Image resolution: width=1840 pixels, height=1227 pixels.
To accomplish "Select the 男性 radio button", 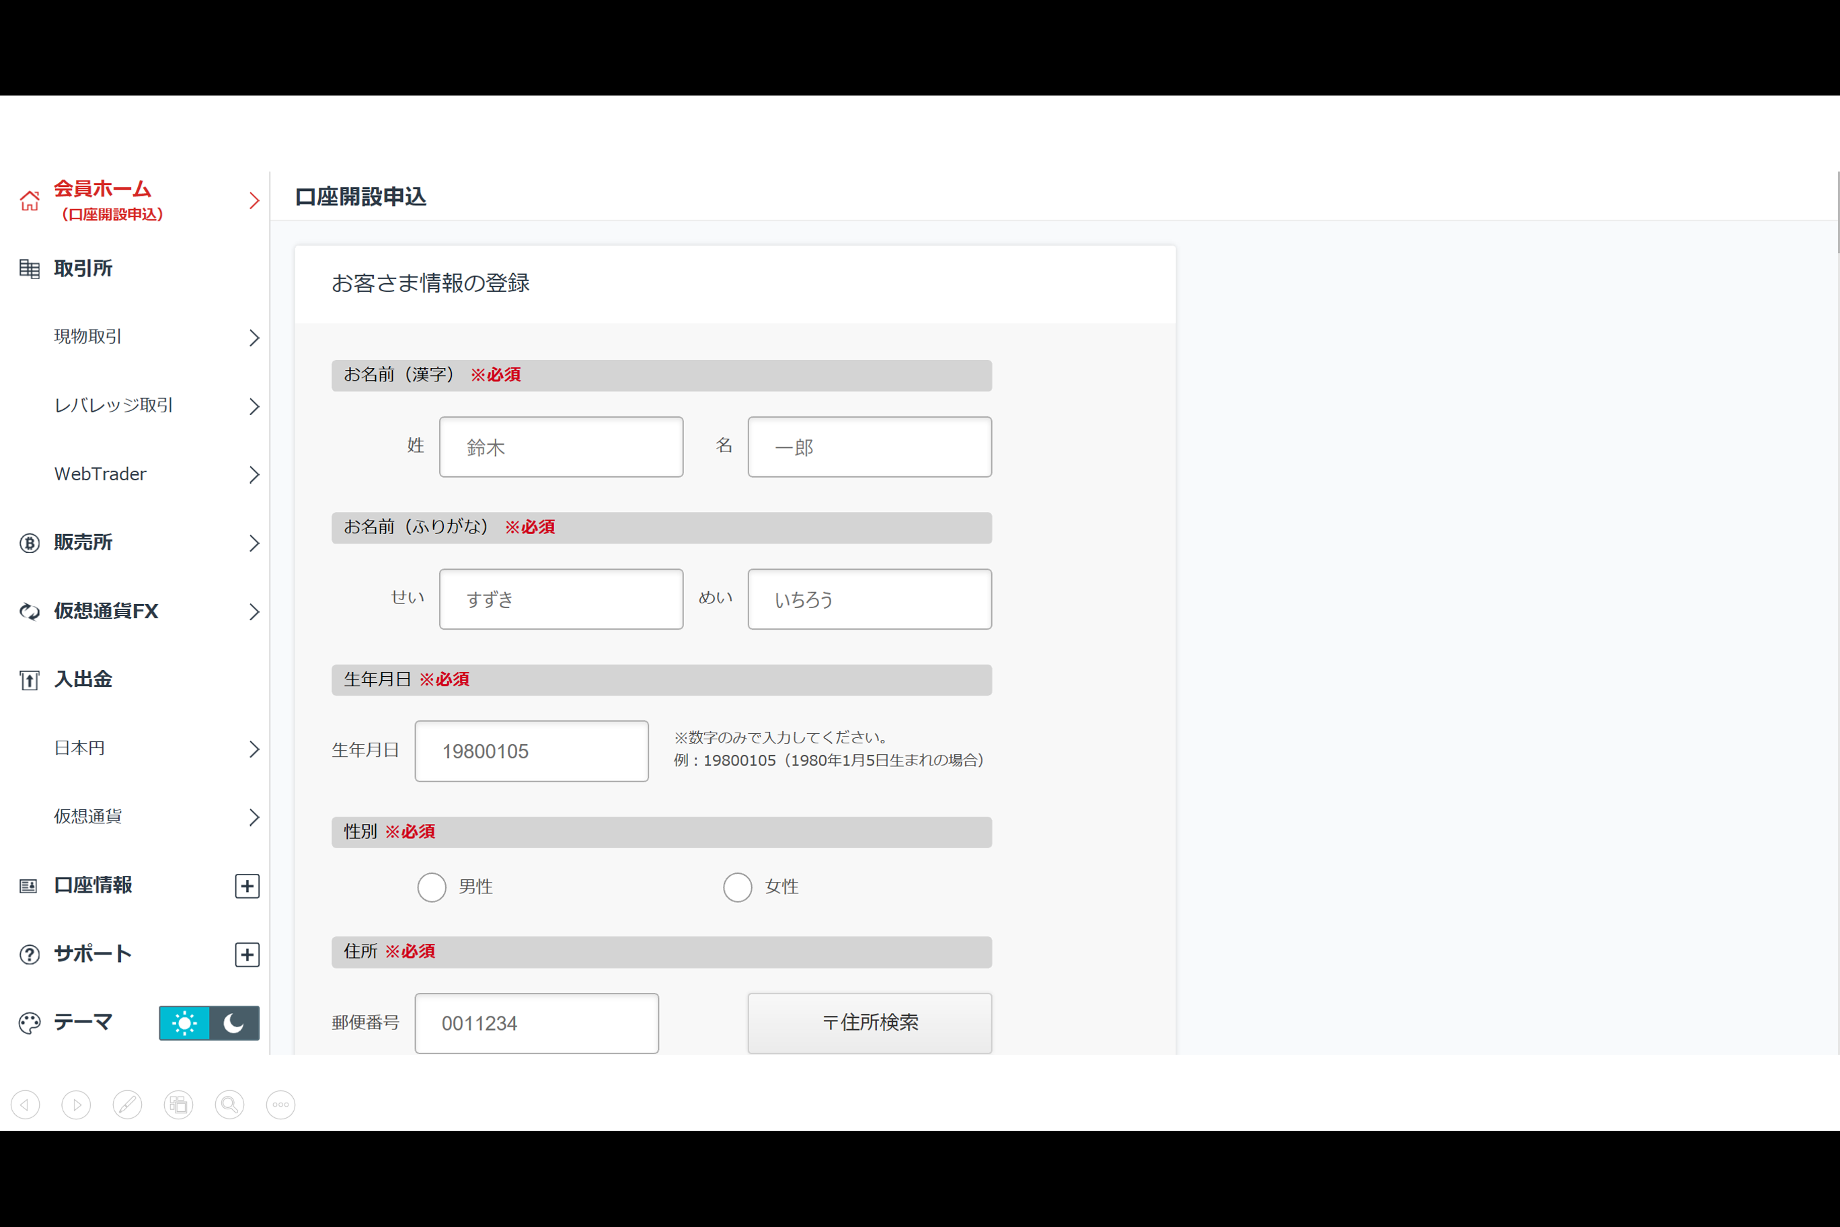I will tap(432, 887).
